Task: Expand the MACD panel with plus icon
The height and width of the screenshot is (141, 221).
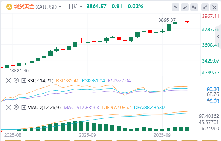Action: coord(24,108)
